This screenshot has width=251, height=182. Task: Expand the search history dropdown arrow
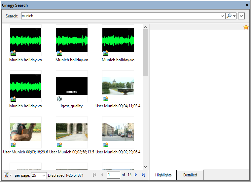(x=222, y=16)
